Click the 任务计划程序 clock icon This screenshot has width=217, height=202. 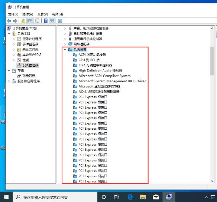pos(19,39)
